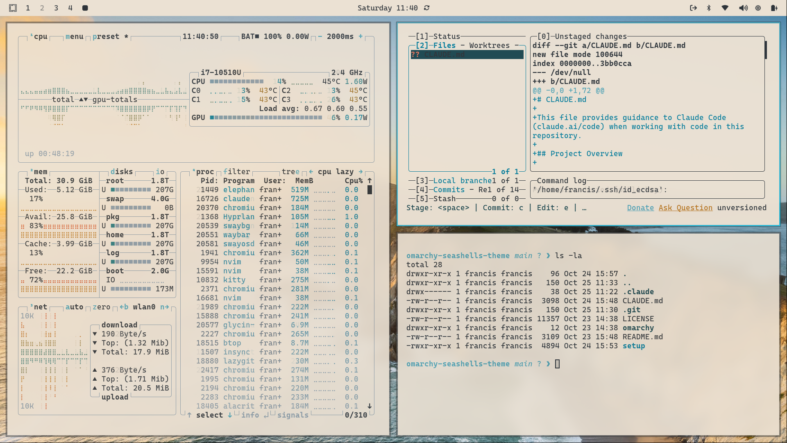Viewport: 787px width, 443px height.
Task: Reverse sort order arrow by Cpu%
Action: pos(370,181)
